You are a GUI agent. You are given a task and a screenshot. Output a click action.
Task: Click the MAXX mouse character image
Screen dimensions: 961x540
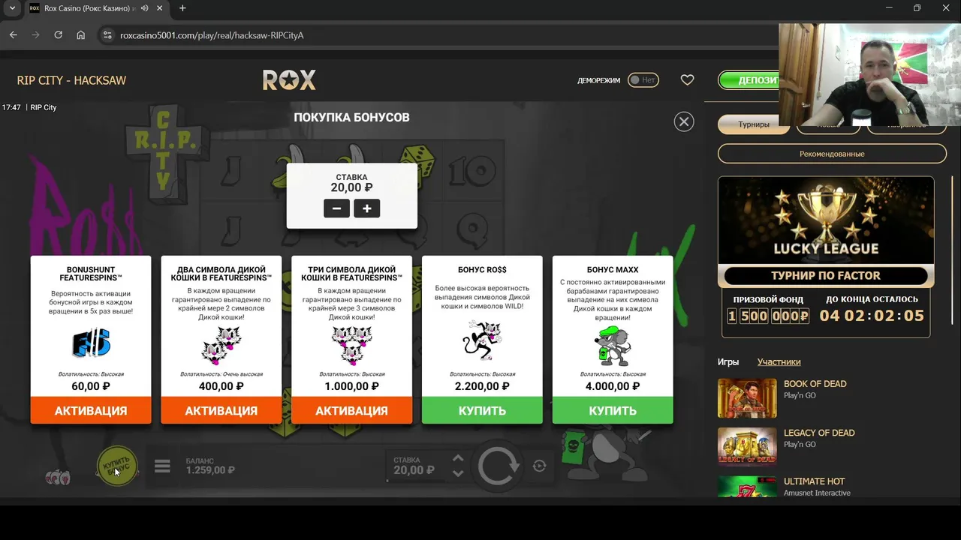click(613, 346)
